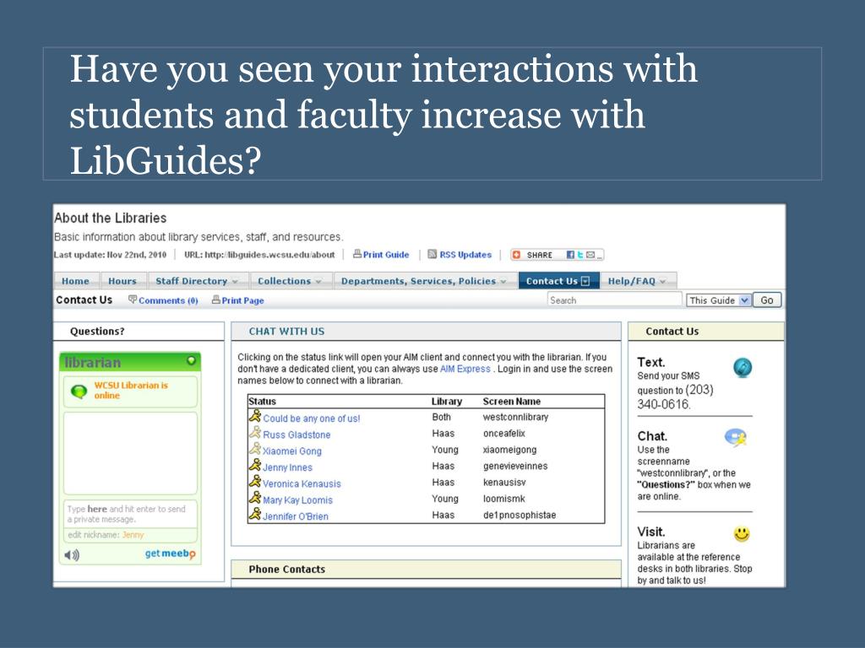Click the Print Guide link
Viewport: 865px width, 648px height.
pos(386,255)
